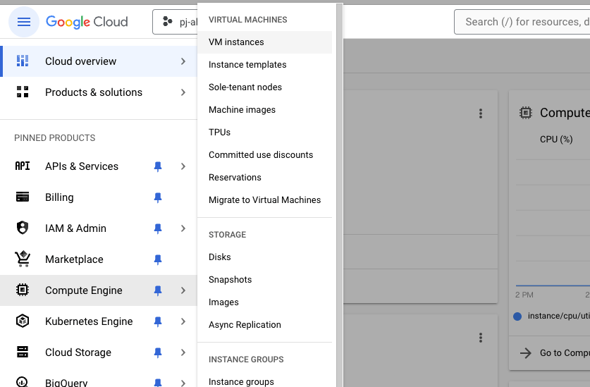The width and height of the screenshot is (590, 387).
Task: Expand Kubernetes Engine submenu chevron
Action: coord(183,321)
